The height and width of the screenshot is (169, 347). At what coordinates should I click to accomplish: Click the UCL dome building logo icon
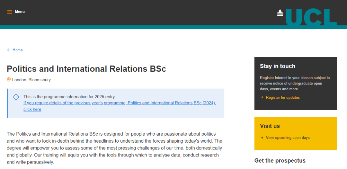click(280, 13)
